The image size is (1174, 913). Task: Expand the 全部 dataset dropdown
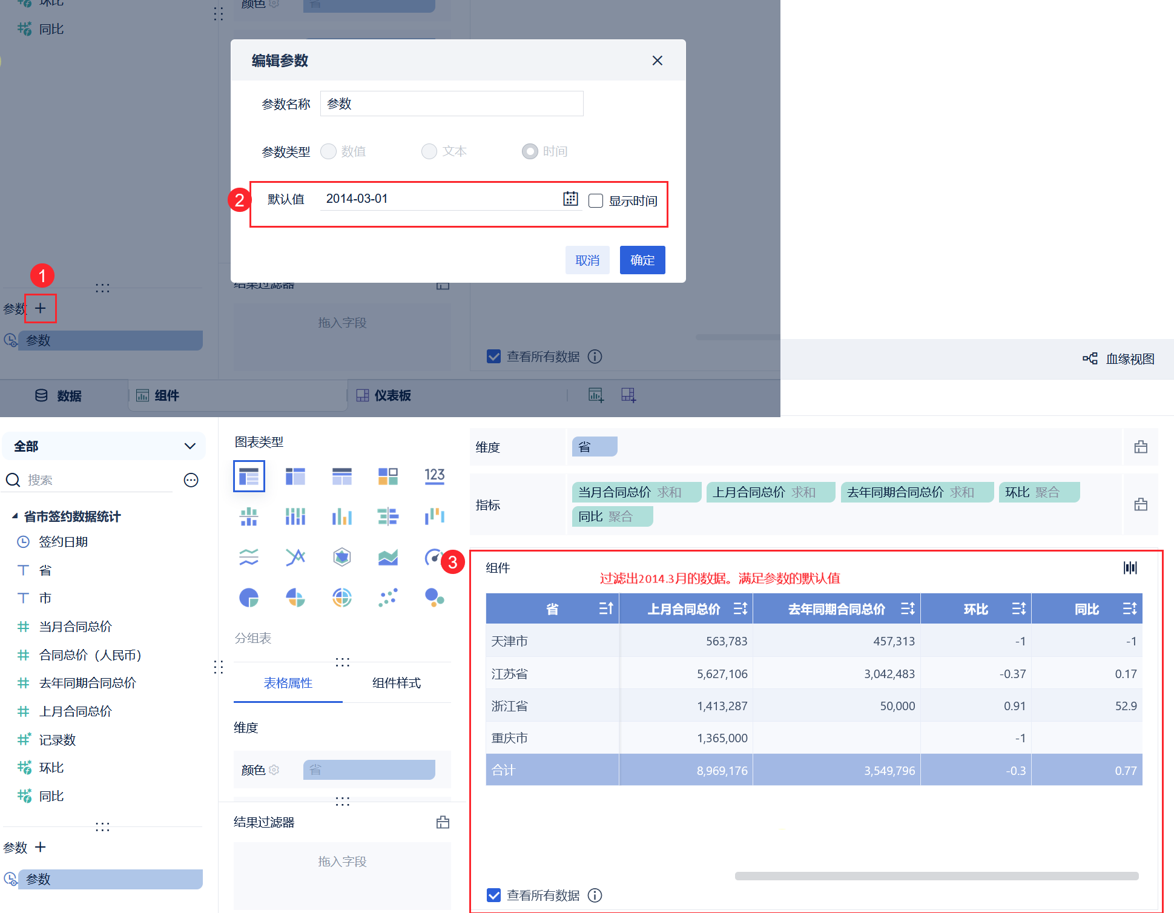pos(190,446)
